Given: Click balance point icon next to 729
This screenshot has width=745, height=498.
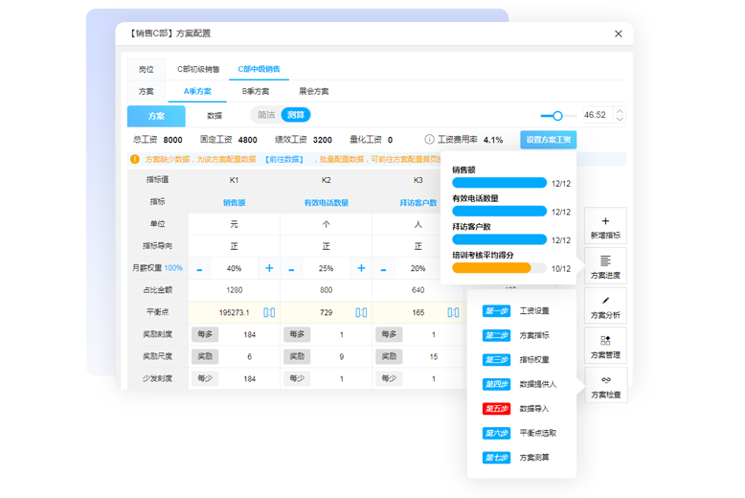Looking at the screenshot, I should tap(361, 312).
